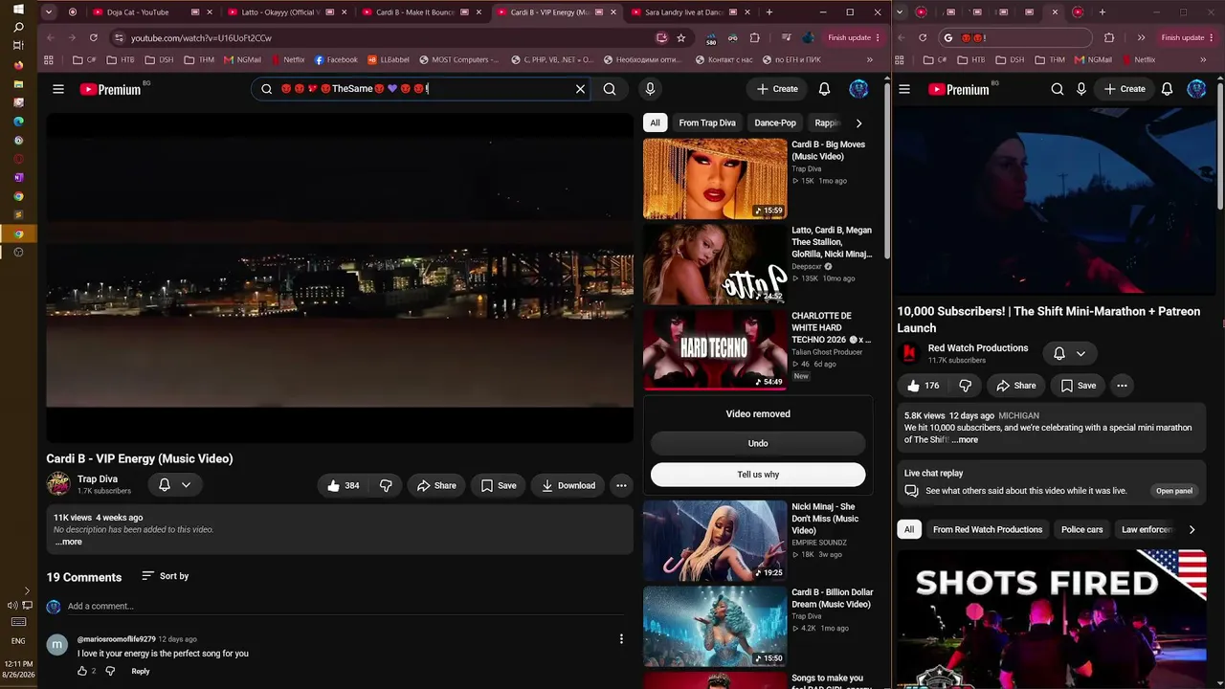This screenshot has height=689, width=1225.
Task: Open Windows Start menu
Action: point(18,9)
